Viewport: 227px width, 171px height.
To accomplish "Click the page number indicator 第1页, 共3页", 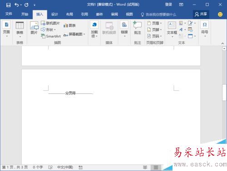I will coord(15,167).
